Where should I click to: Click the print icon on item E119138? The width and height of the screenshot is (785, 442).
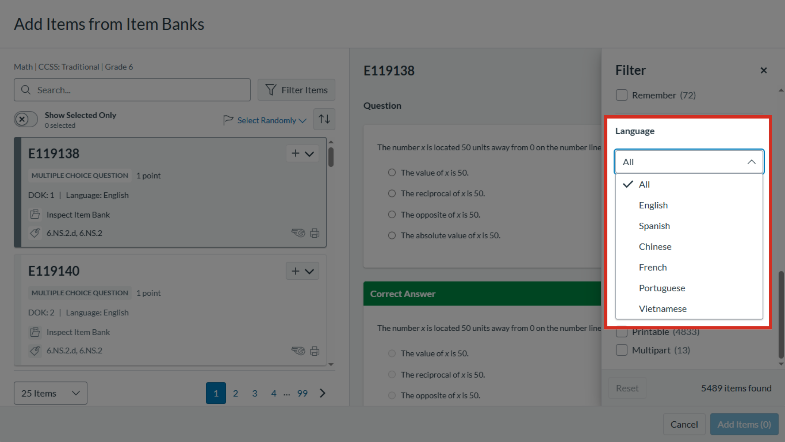pyautogui.click(x=314, y=233)
